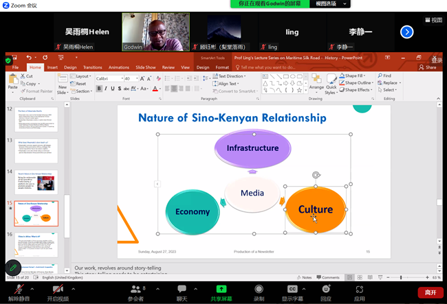Open the Slide Show ribbon tab
This screenshot has height=304, width=447.
[x=145, y=67]
